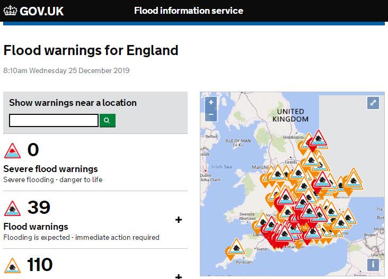The image size is (388, 279).
Task: Click the green search button
Action: pos(108,120)
